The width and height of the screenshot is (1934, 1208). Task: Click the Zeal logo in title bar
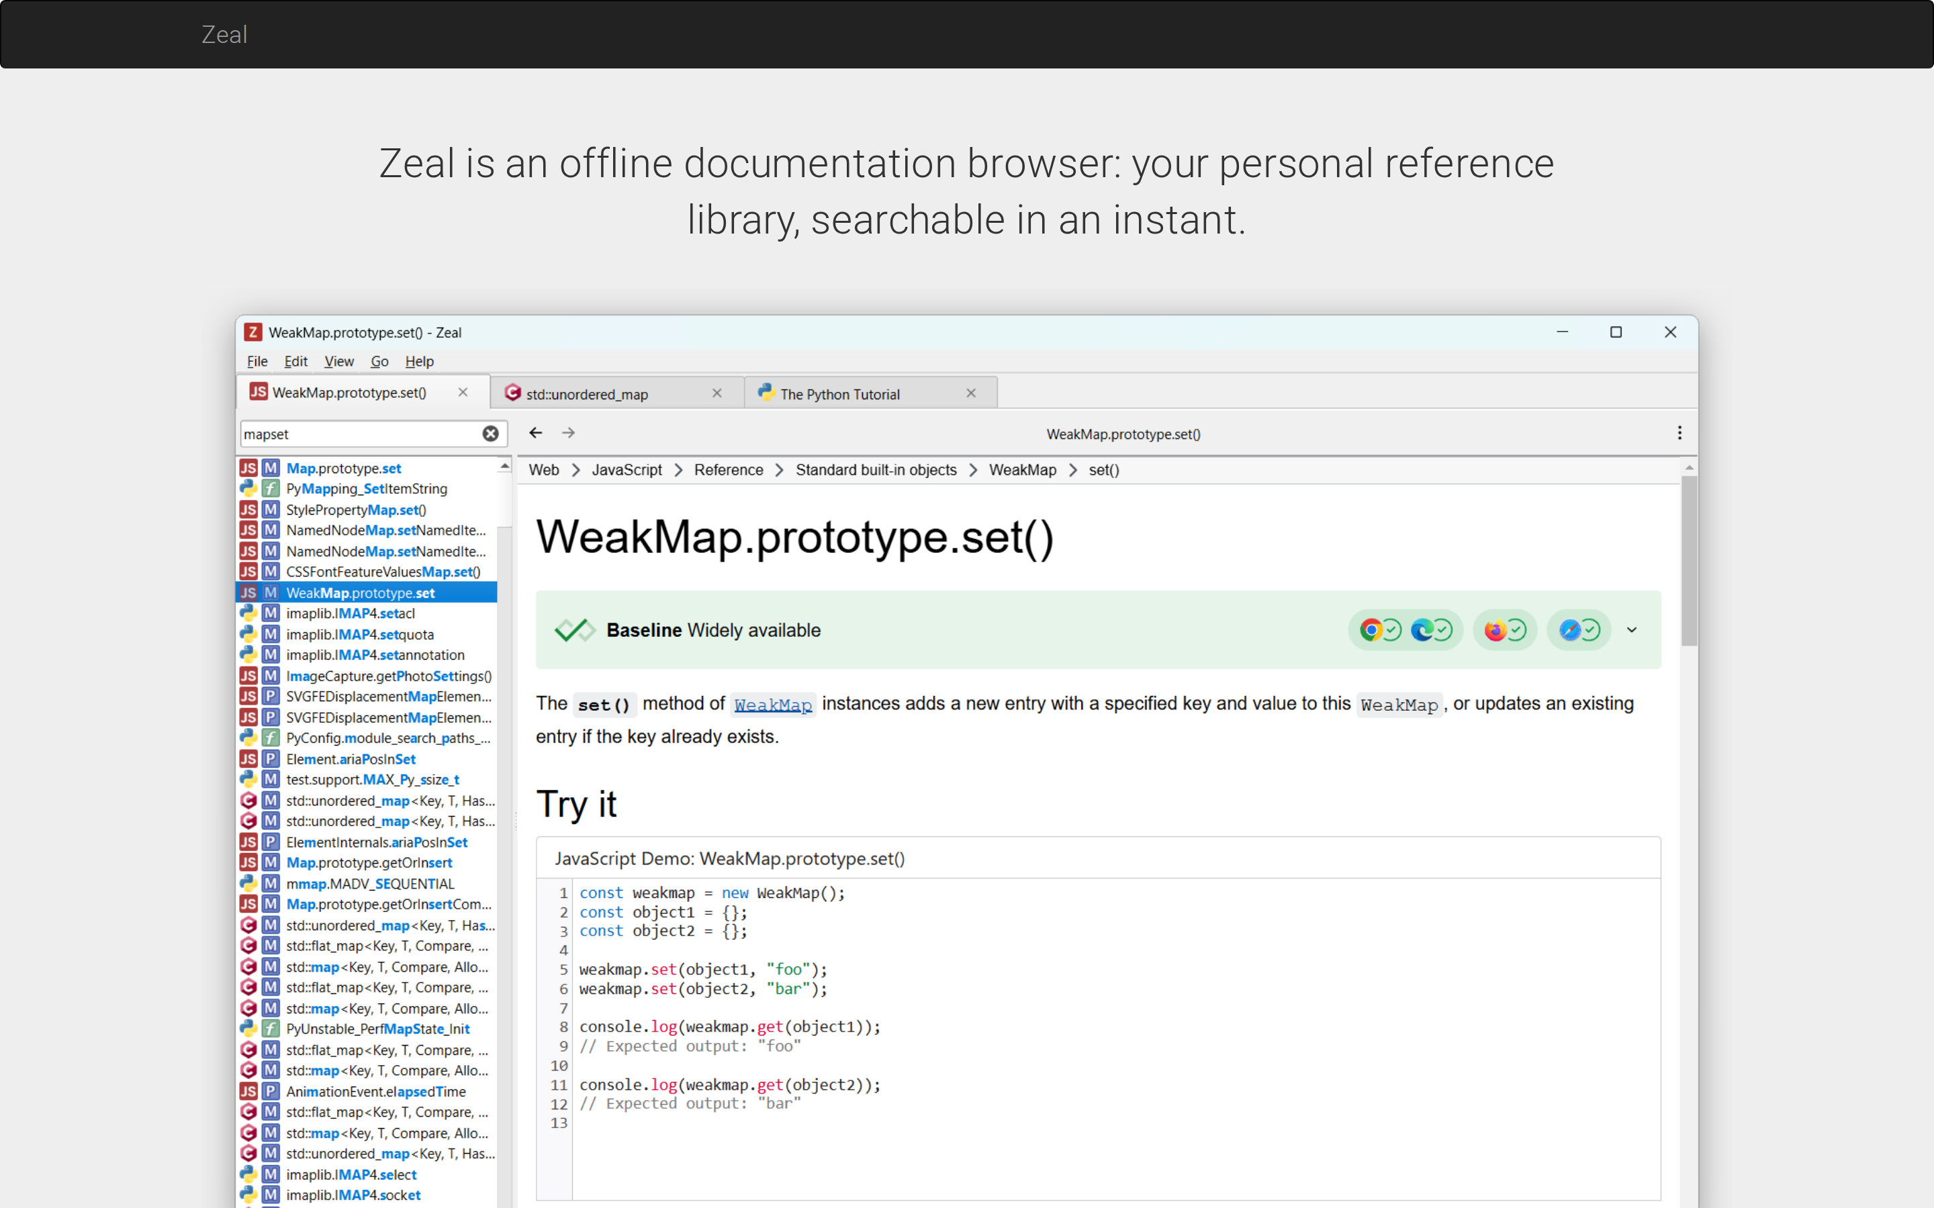(252, 332)
